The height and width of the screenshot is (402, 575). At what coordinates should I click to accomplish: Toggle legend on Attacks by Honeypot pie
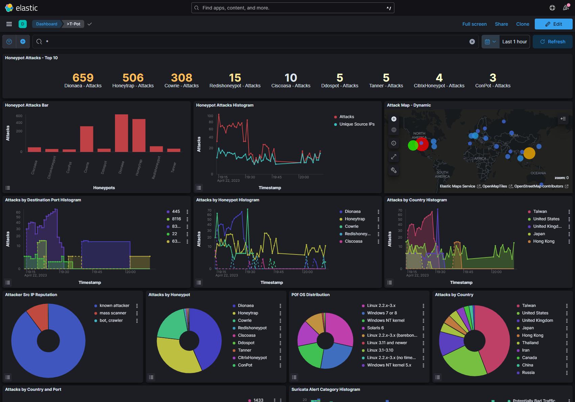151,377
